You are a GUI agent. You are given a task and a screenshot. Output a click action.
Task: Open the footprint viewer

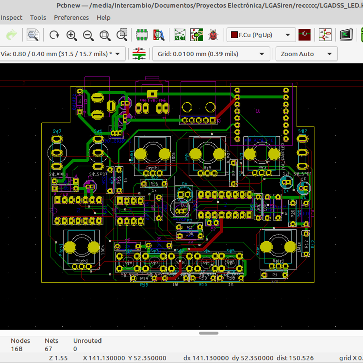click(159, 35)
